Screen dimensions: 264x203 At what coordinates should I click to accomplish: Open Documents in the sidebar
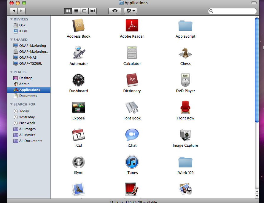[29, 96]
